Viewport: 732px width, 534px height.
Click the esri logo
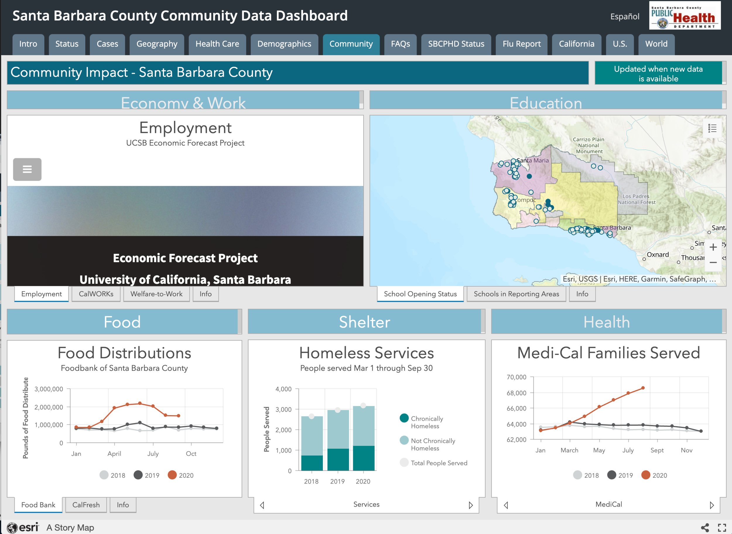pos(23,527)
